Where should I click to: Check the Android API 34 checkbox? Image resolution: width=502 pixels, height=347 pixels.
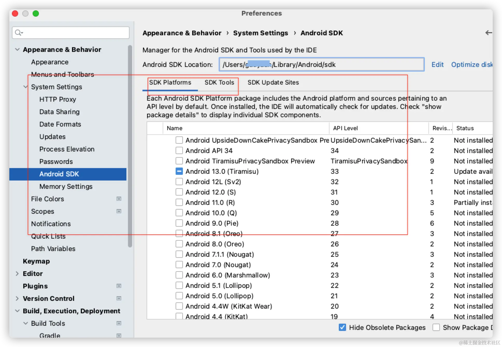[179, 151]
